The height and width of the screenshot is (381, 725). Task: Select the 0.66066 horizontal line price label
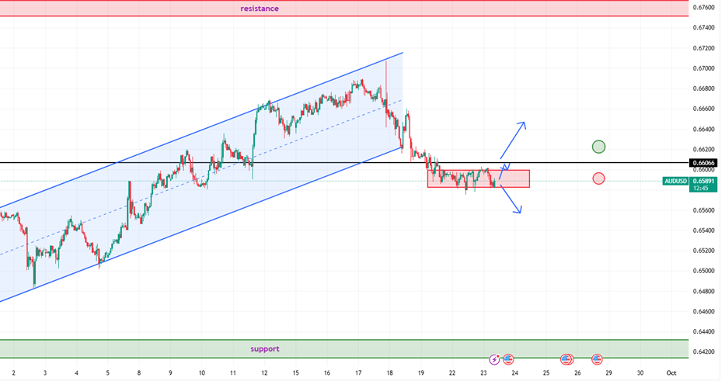click(702, 162)
